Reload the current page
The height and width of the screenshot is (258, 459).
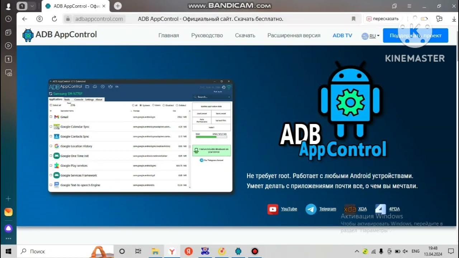click(x=55, y=19)
